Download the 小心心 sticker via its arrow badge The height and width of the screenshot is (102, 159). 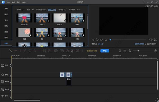click(x=48, y=21)
